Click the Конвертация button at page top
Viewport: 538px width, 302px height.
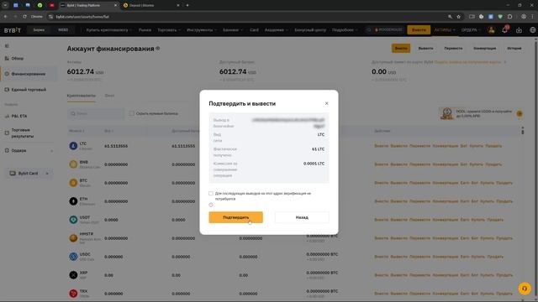(484, 49)
